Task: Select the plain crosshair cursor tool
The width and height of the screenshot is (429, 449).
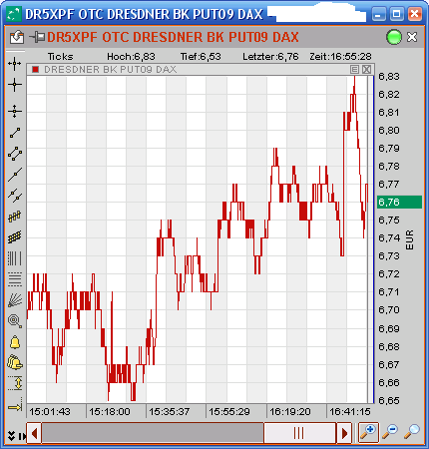Action: (x=15, y=85)
